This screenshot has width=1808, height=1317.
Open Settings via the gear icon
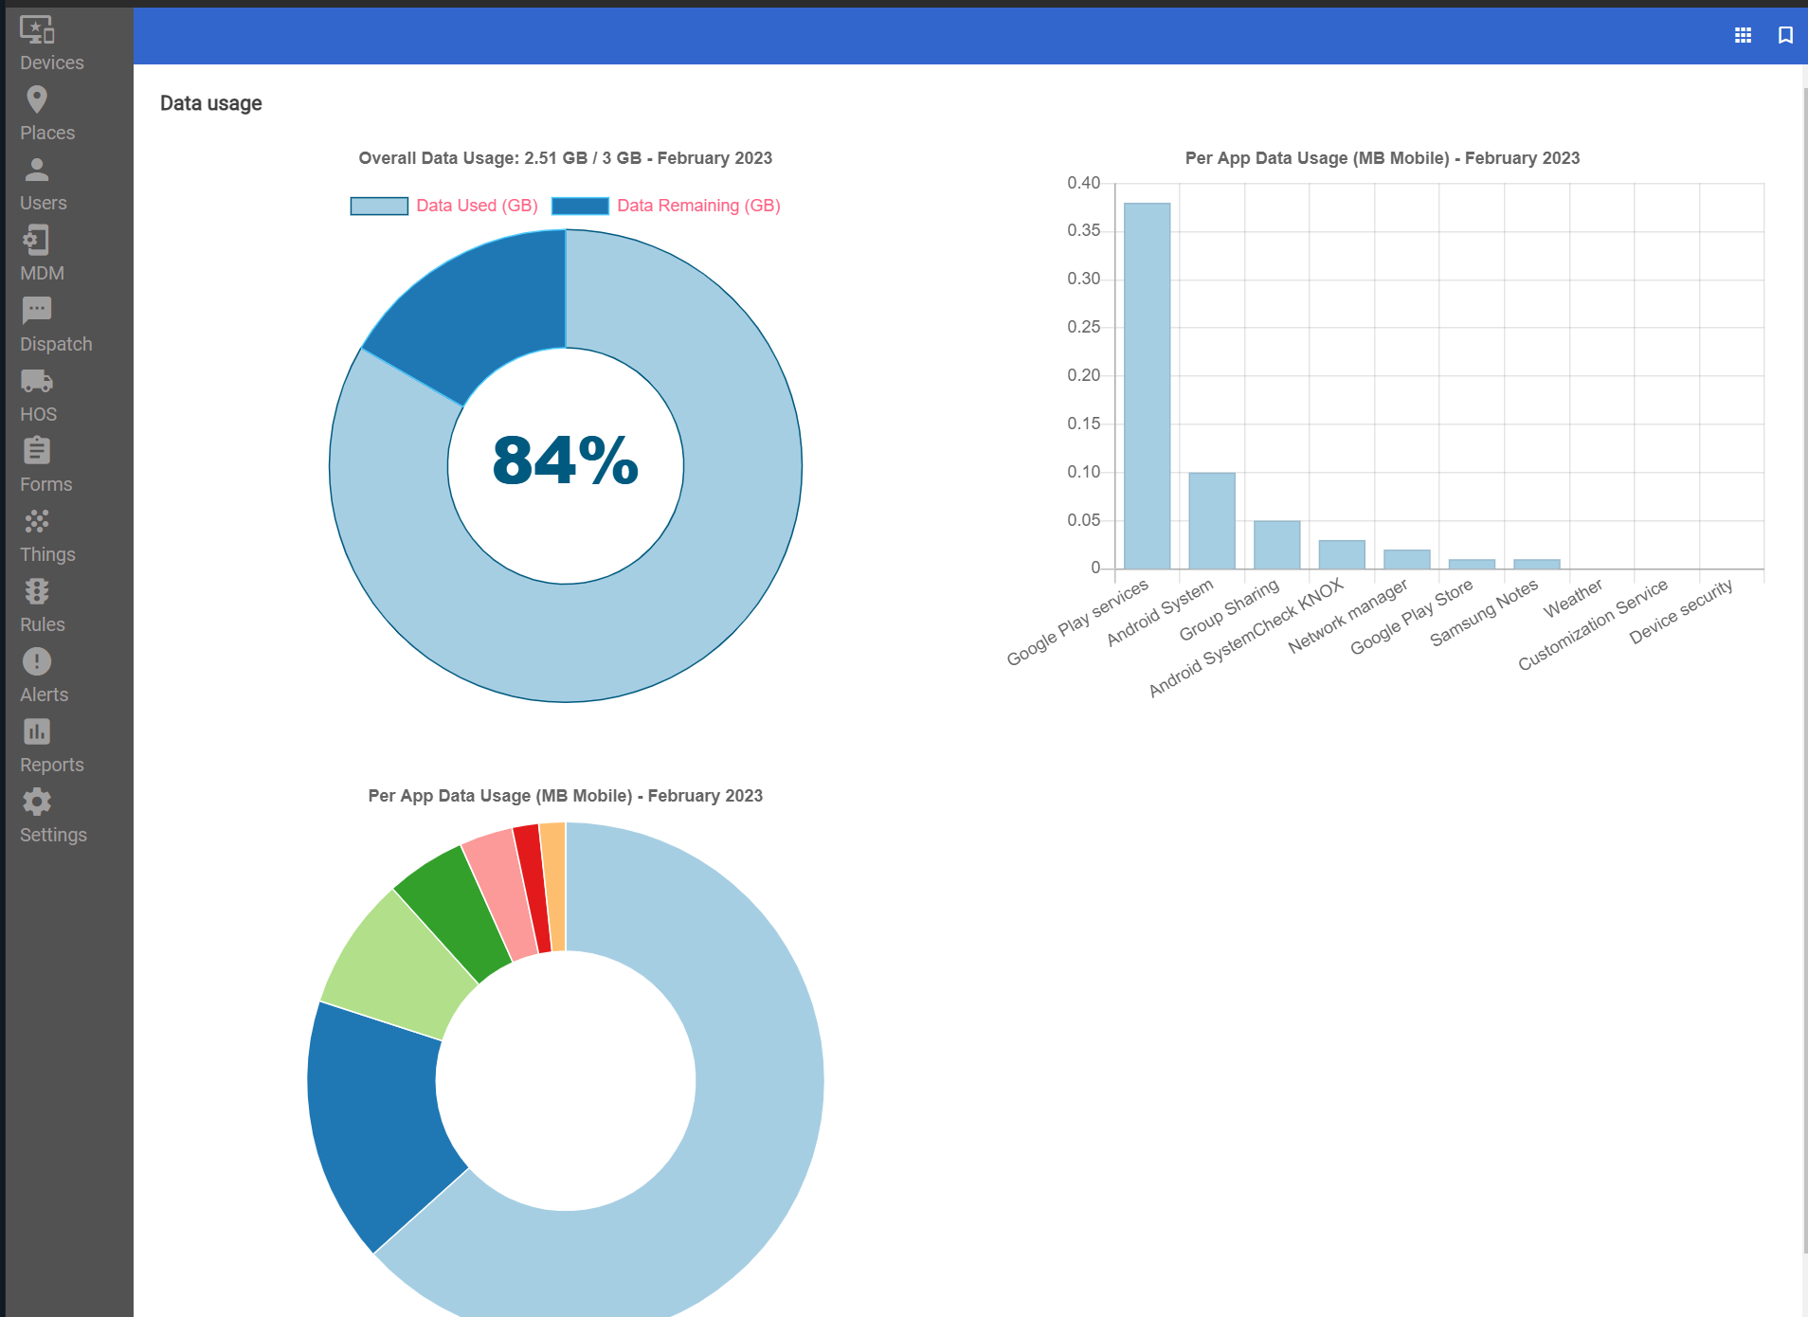(37, 802)
